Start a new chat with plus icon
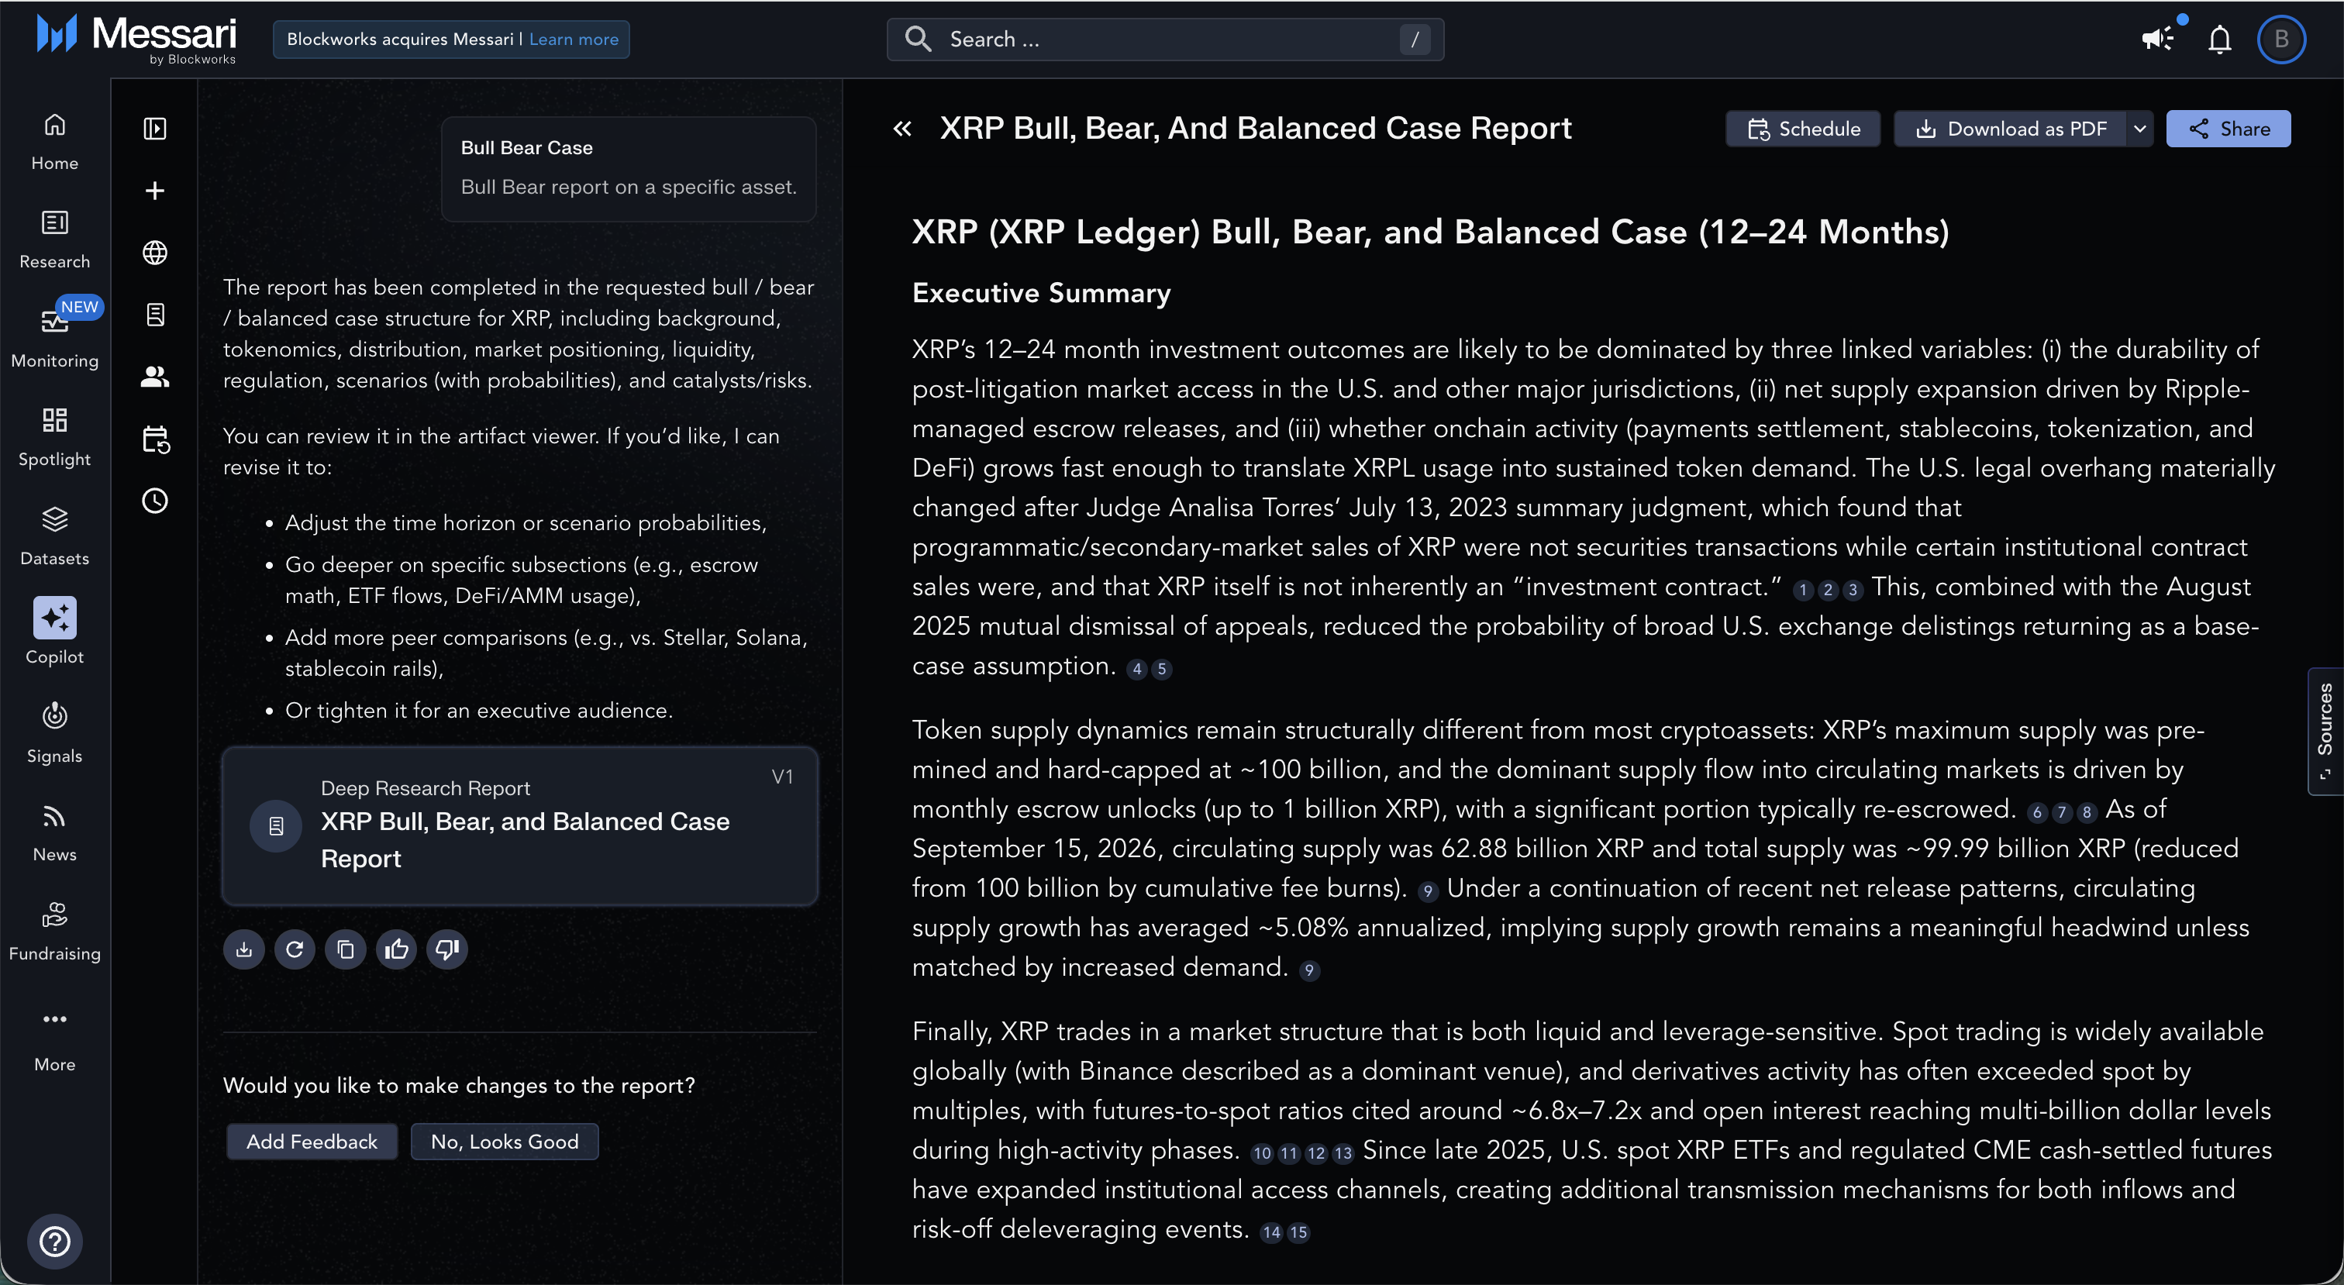Image resolution: width=2344 pixels, height=1285 pixels. [x=155, y=190]
